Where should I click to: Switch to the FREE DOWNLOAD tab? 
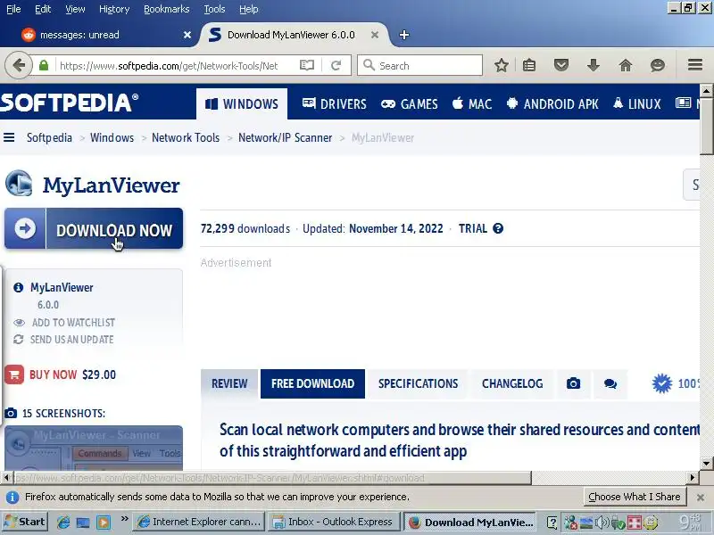click(312, 383)
